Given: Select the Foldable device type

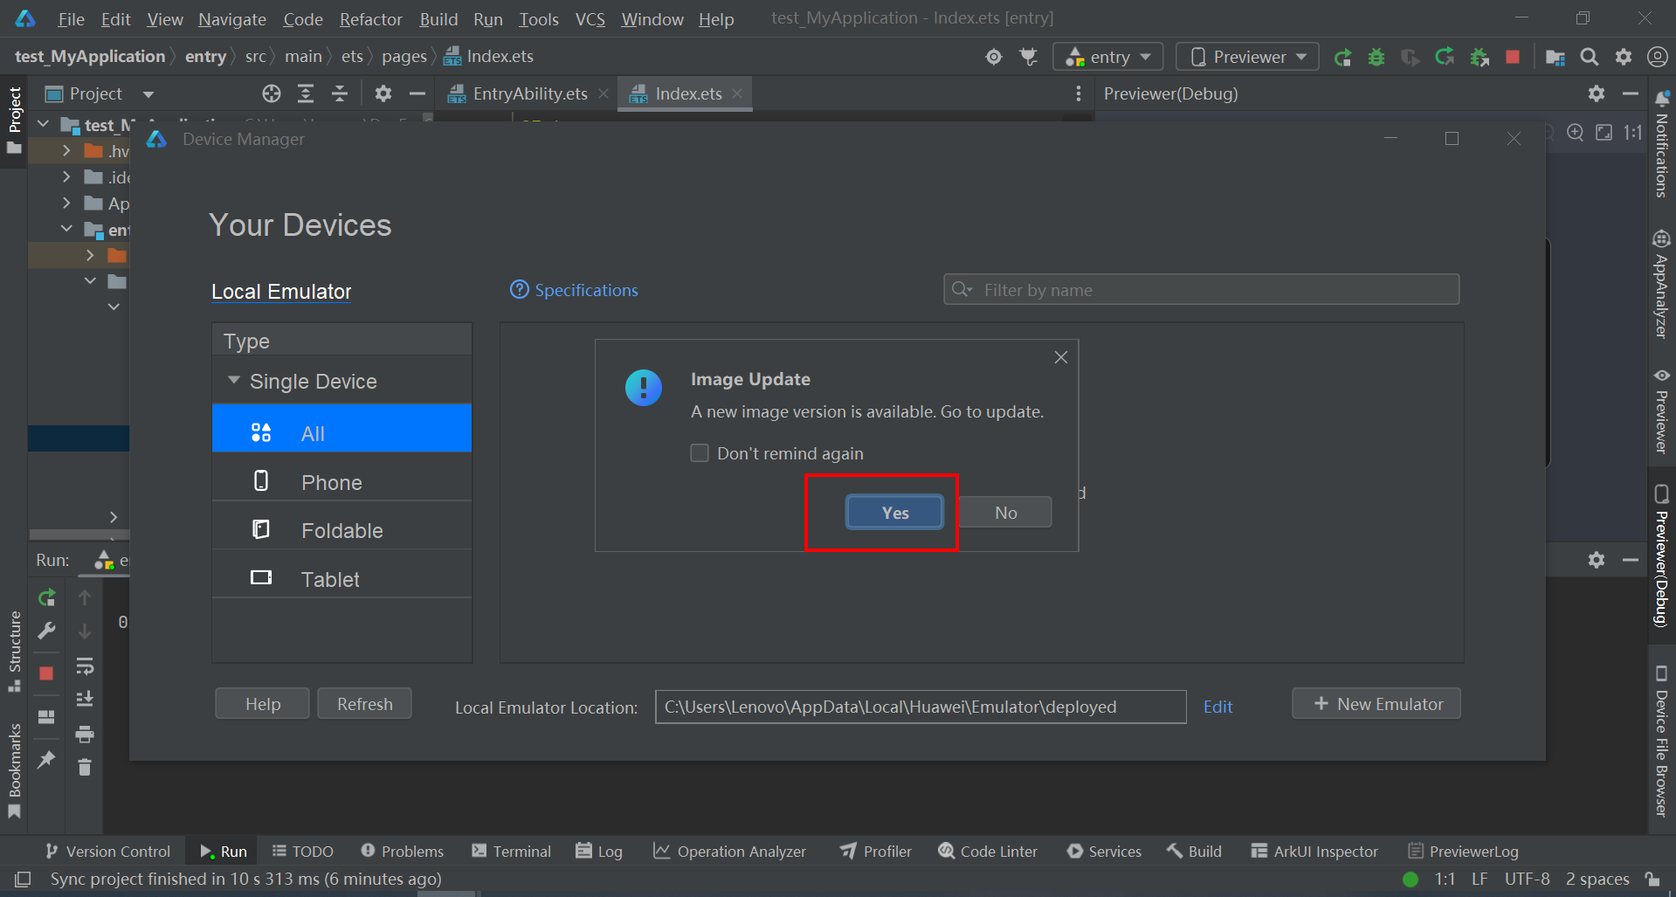Looking at the screenshot, I should click(341, 530).
